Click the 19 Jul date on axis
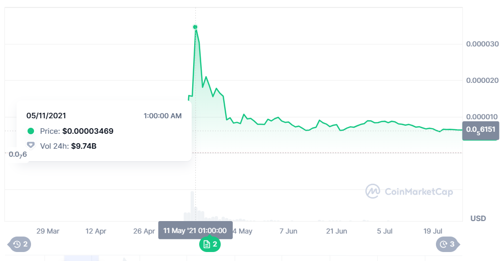Screen dimensions: 504x261 433,231
